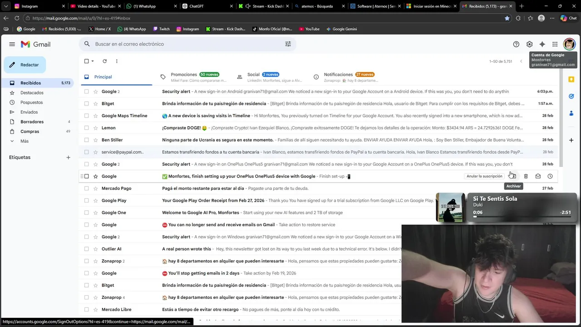This screenshot has height=327, width=581.
Task: Open the more options three-dot menu
Action: pos(117,61)
